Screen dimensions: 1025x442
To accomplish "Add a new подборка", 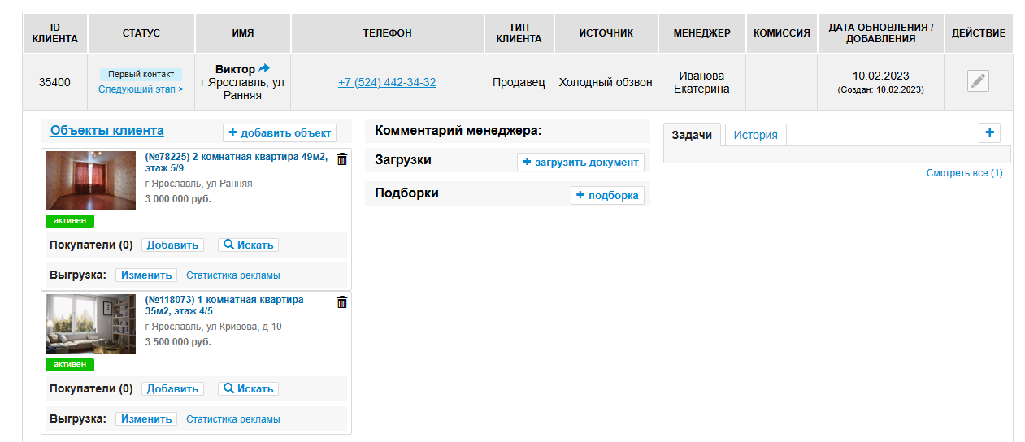I will (607, 195).
